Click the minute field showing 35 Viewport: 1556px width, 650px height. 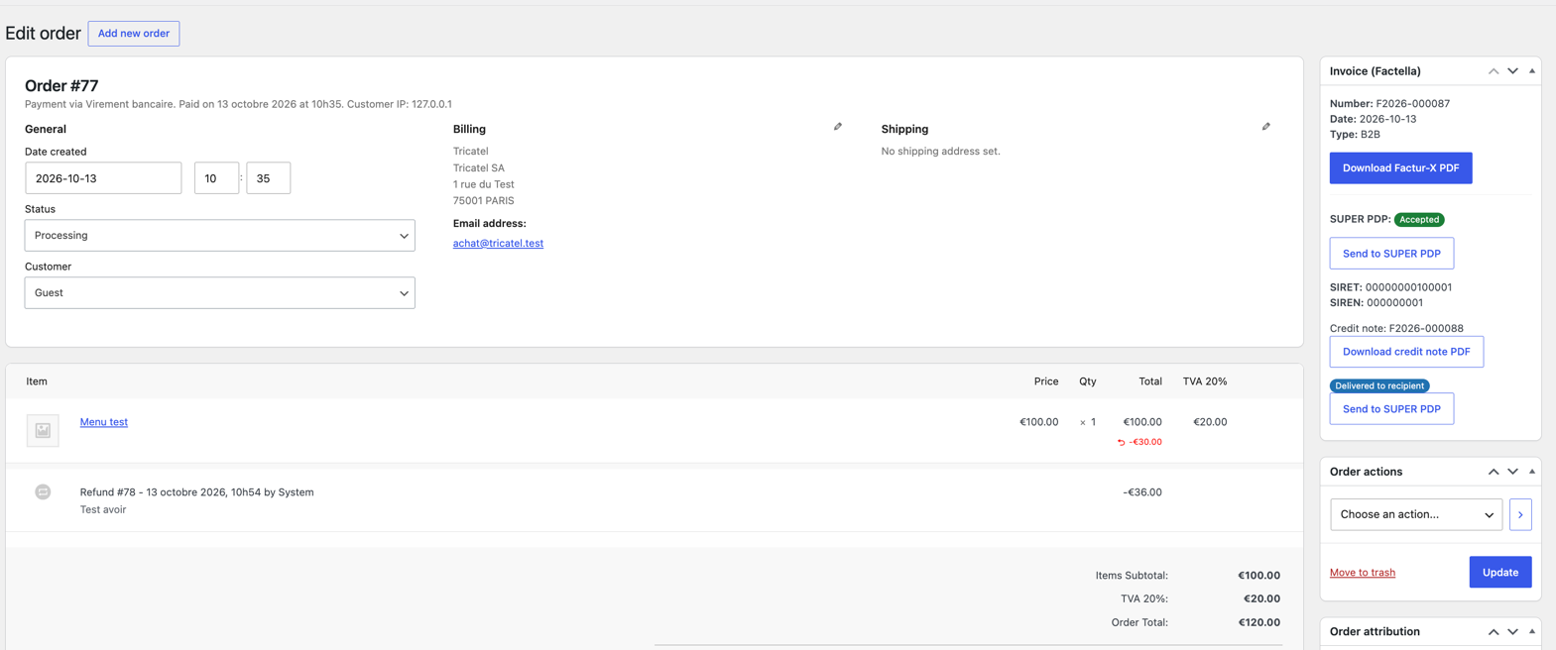pos(268,178)
